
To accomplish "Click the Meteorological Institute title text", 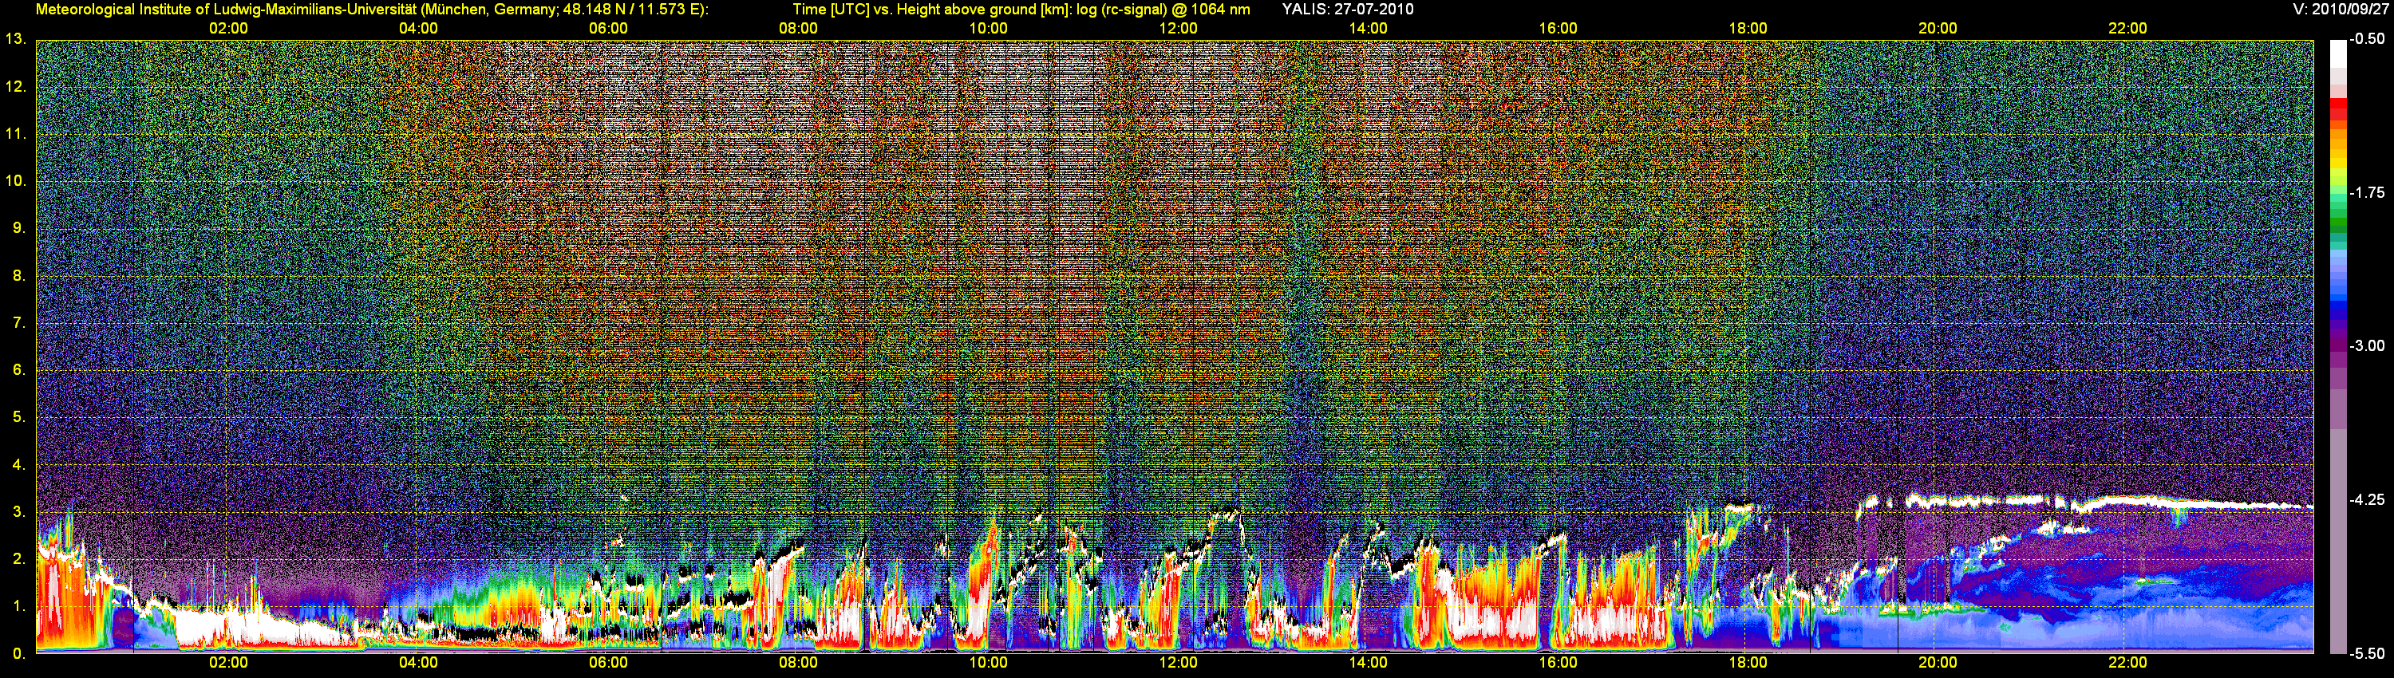I will [372, 10].
